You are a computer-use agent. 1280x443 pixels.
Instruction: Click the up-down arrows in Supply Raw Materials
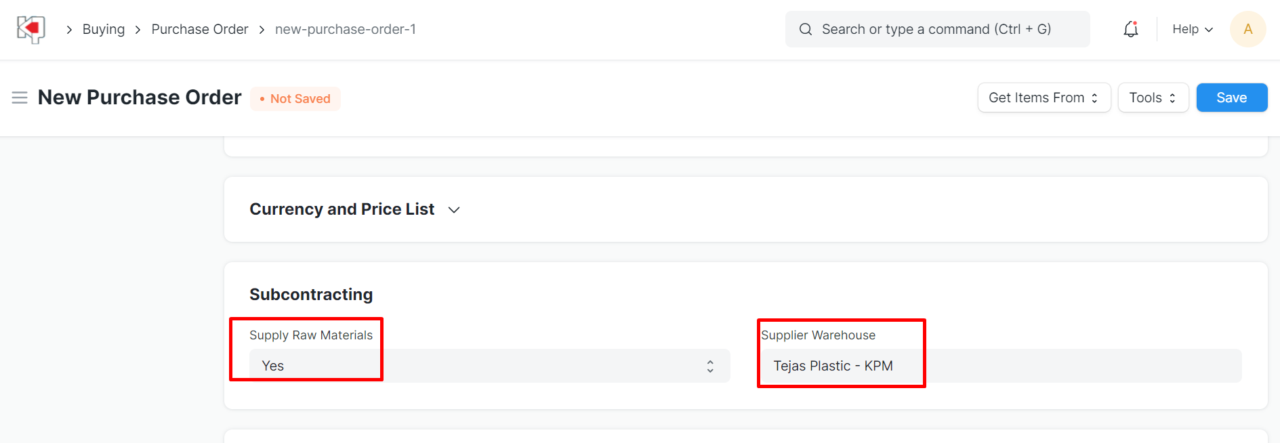click(x=710, y=366)
